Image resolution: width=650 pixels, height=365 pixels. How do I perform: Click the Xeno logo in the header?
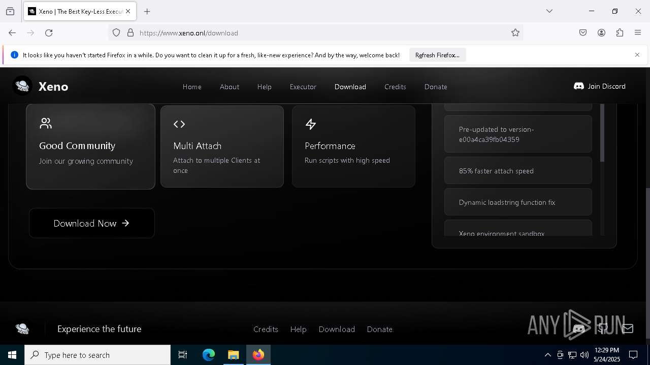(x=22, y=86)
